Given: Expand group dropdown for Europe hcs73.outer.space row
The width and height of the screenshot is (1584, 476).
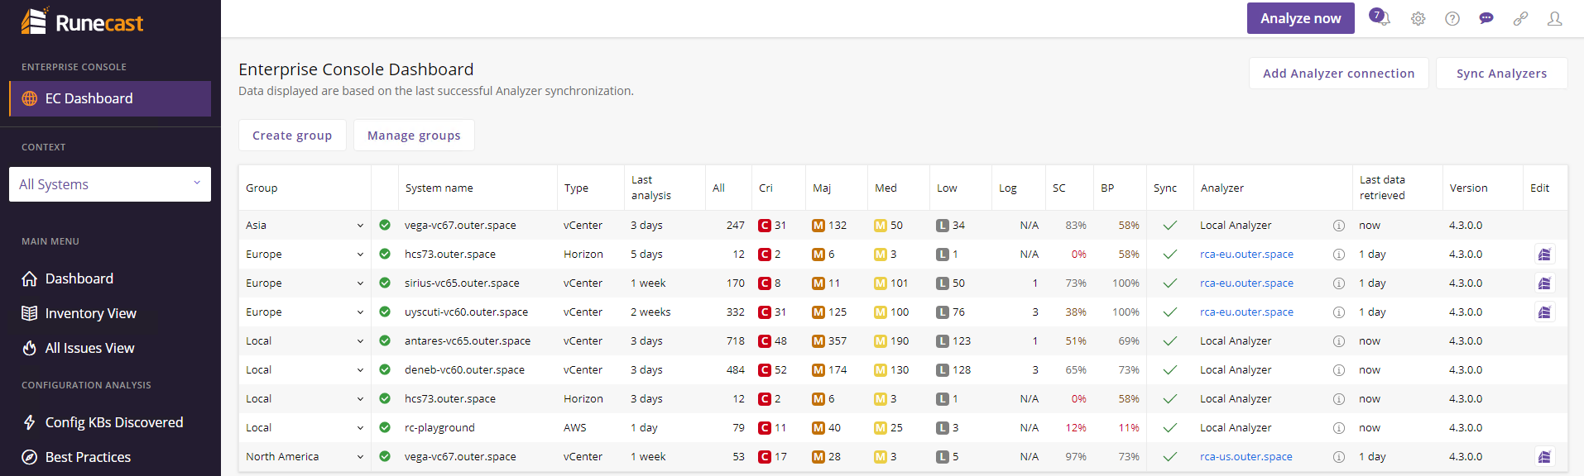Looking at the screenshot, I should click(x=360, y=255).
